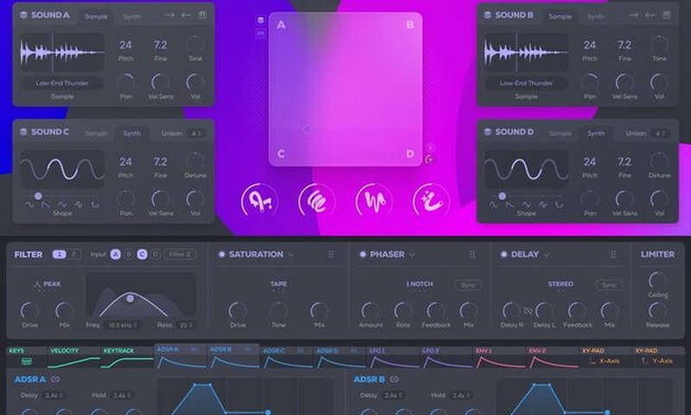Switch Sound A to the Synth tab
This screenshot has height=415, width=691.
pyautogui.click(x=131, y=16)
